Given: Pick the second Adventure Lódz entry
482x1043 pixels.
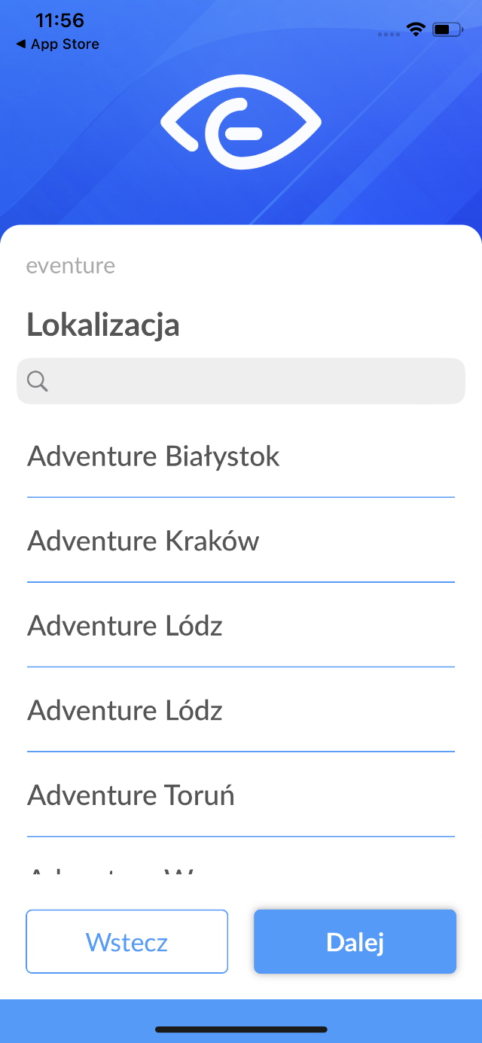Looking at the screenshot, I should (125, 710).
